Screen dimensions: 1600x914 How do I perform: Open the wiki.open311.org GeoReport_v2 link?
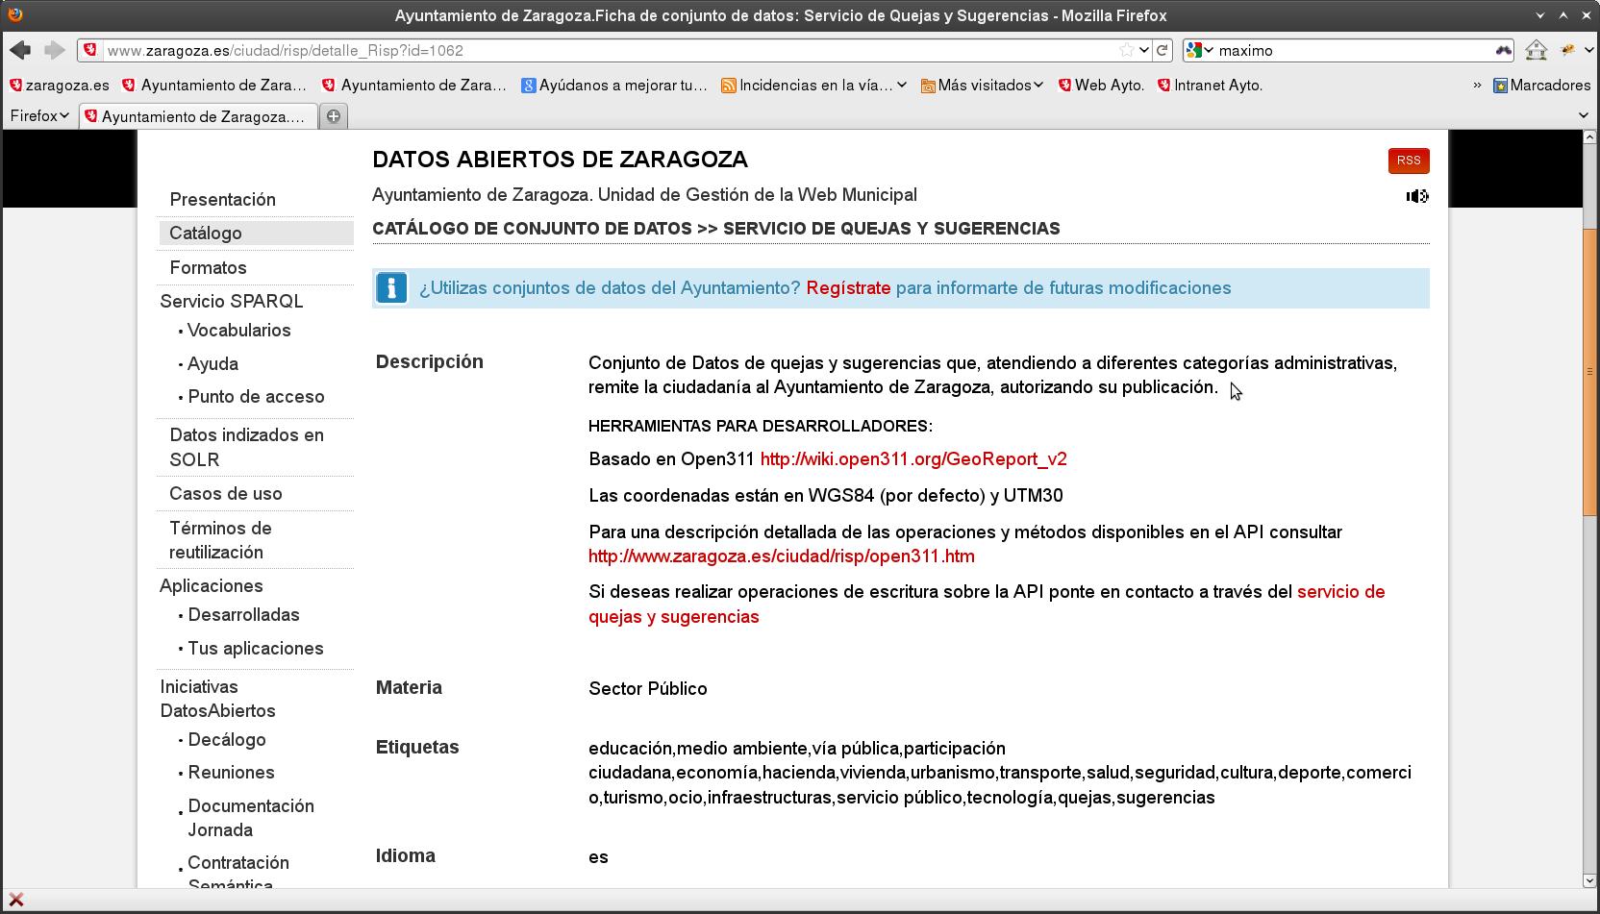(912, 459)
